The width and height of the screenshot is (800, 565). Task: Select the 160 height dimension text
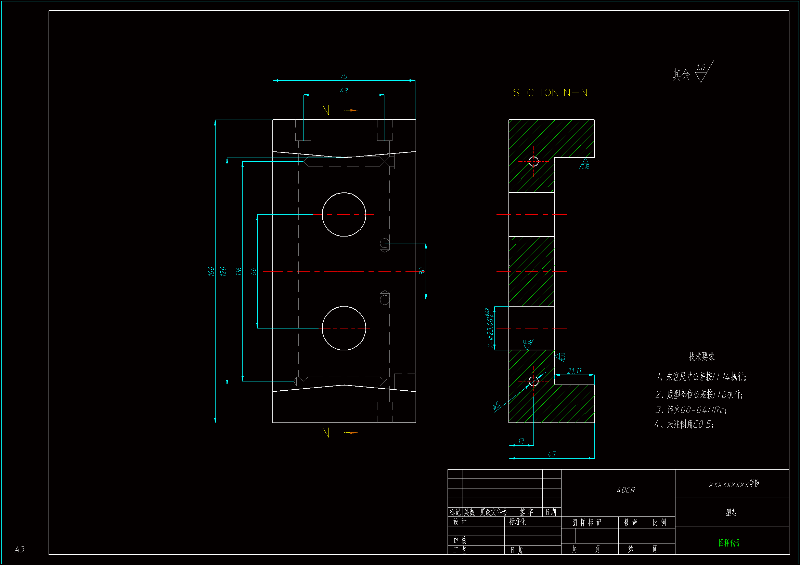[211, 271]
